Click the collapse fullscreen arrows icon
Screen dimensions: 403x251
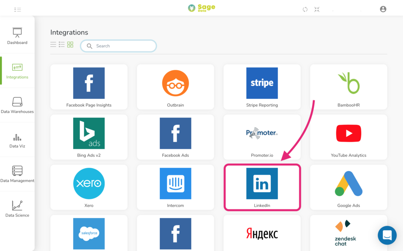[x=317, y=9]
